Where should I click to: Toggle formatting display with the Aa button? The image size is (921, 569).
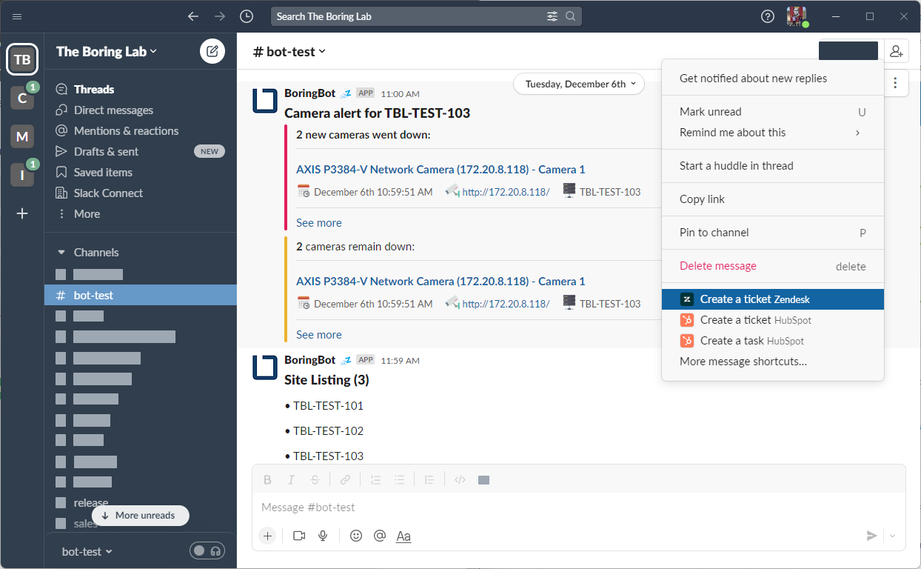tap(403, 535)
